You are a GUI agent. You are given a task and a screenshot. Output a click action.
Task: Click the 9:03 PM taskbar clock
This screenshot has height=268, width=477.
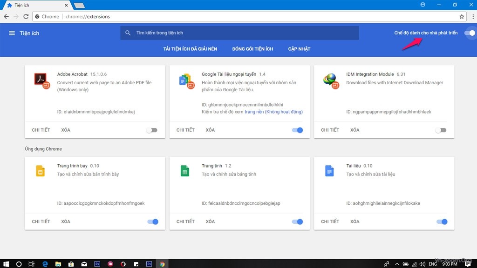click(x=450, y=264)
